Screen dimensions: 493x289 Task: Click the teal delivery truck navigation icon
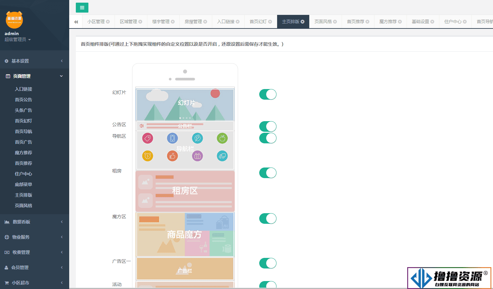coord(222,156)
